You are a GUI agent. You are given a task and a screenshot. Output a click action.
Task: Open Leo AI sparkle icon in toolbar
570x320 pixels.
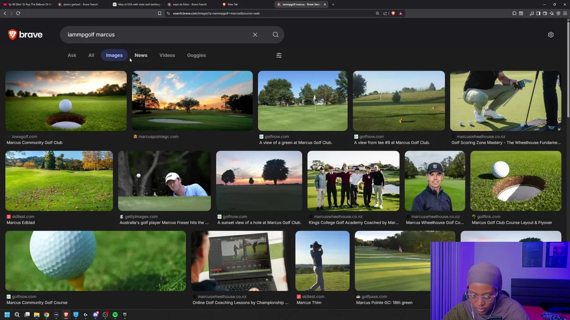552,13
